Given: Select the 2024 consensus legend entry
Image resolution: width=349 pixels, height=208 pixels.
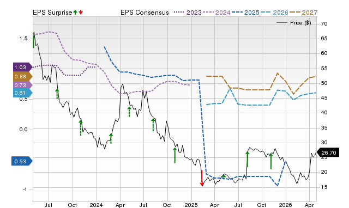Looking at the screenshot, I should (216, 13).
